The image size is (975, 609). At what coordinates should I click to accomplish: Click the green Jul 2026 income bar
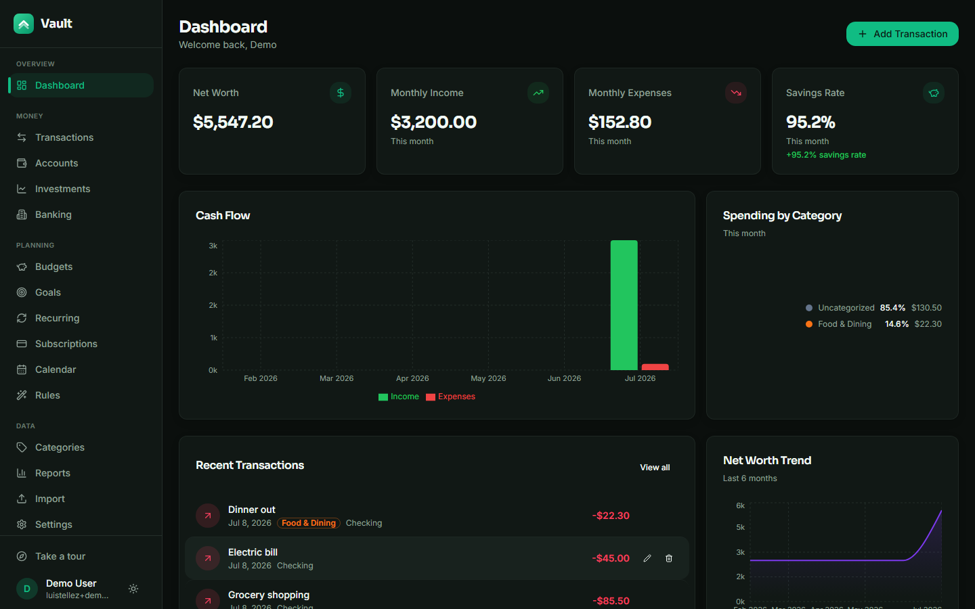624,305
